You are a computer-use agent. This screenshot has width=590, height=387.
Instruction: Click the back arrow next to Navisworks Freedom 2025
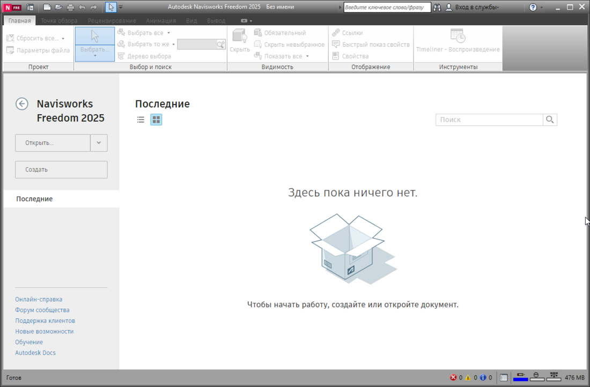pyautogui.click(x=22, y=104)
